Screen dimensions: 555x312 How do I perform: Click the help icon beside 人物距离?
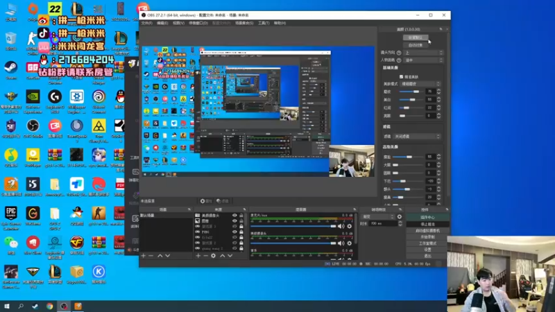[x=399, y=60]
